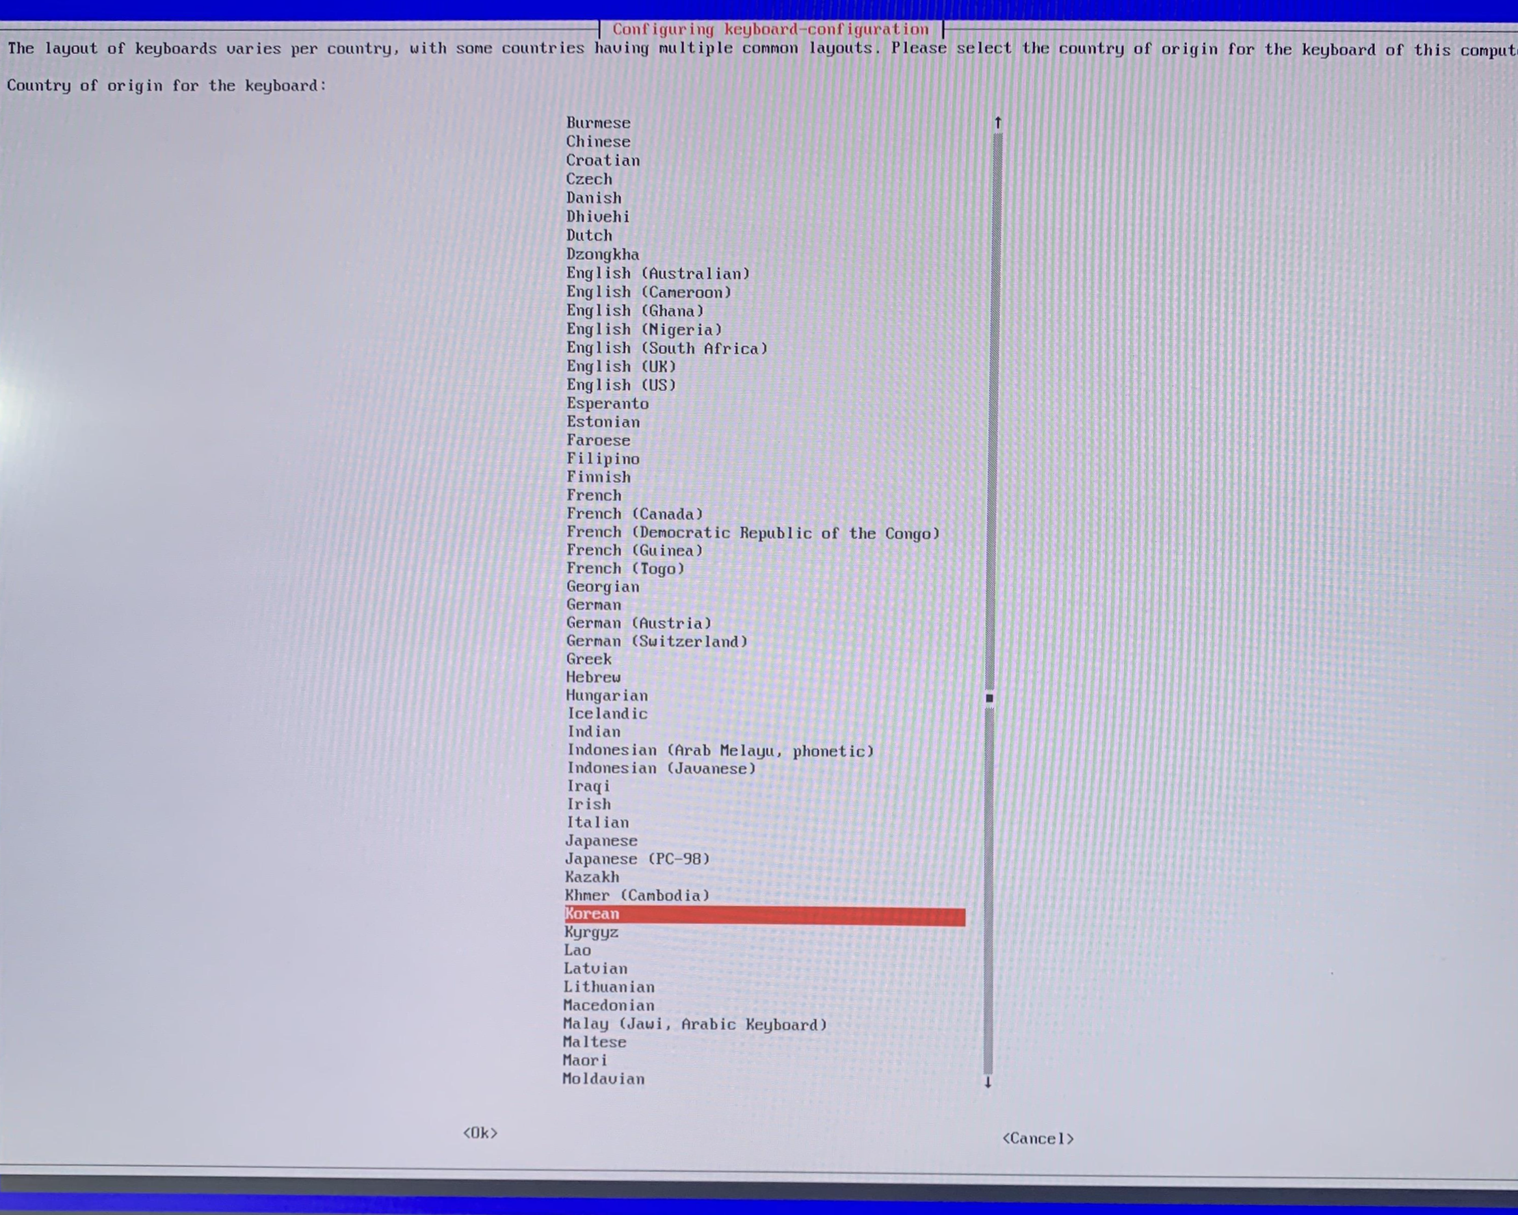Choose English (UK) from the list
1518x1215 pixels.
pyautogui.click(x=620, y=367)
